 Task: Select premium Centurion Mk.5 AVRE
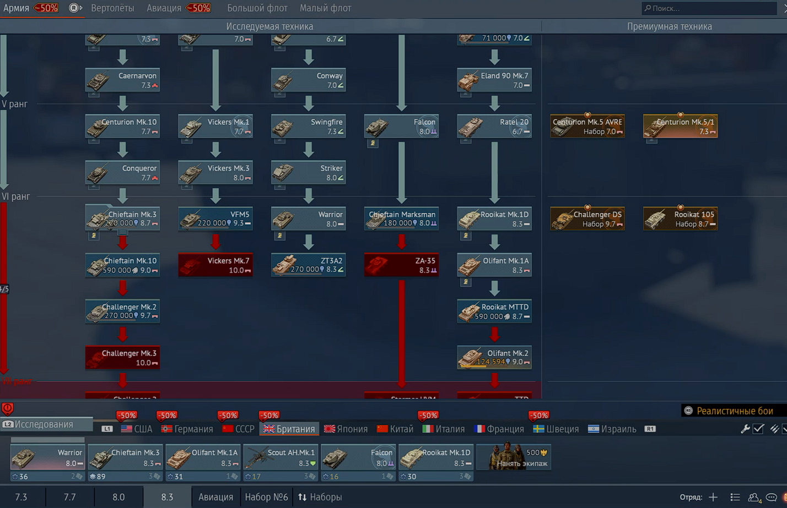(587, 127)
